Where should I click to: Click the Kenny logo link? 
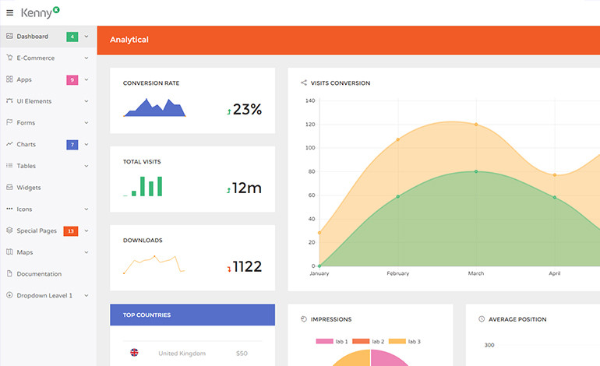click(39, 12)
